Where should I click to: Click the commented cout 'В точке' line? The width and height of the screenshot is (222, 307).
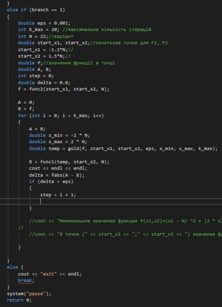[x=126, y=234]
